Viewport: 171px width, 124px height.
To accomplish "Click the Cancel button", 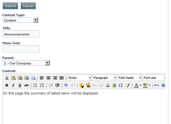I will (28, 6).
